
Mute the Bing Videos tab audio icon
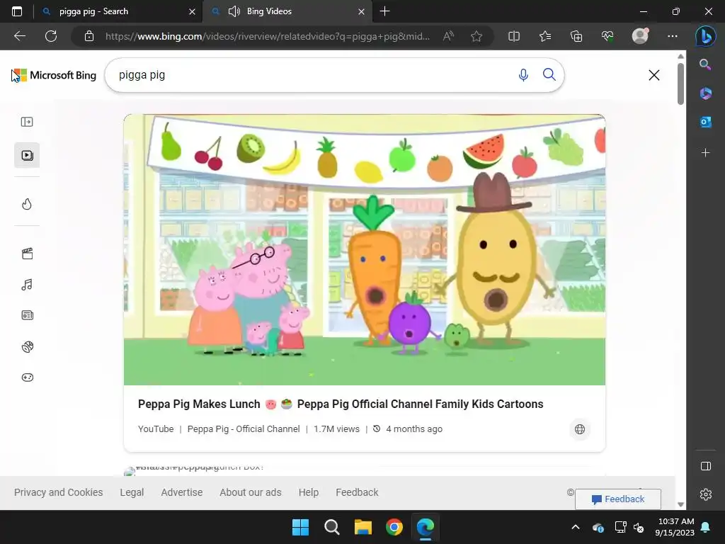234,11
